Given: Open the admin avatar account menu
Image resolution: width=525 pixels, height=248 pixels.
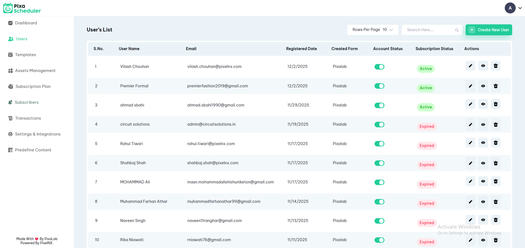Looking at the screenshot, I should click(x=510, y=8).
